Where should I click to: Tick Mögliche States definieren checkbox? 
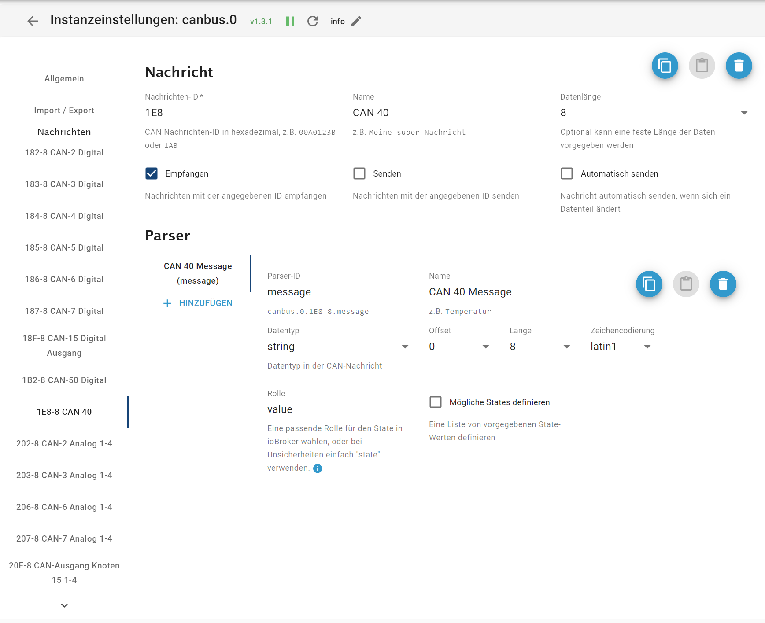pos(436,402)
